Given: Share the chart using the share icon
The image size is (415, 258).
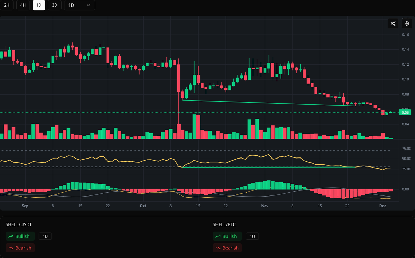Looking at the screenshot, I should (393, 23).
